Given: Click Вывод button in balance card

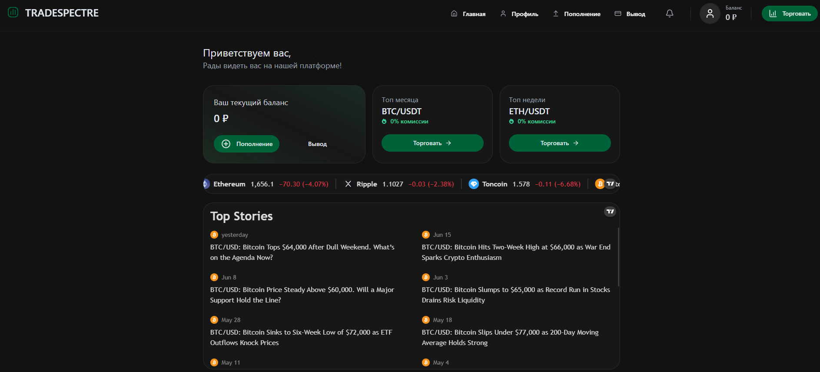Looking at the screenshot, I should 317,144.
